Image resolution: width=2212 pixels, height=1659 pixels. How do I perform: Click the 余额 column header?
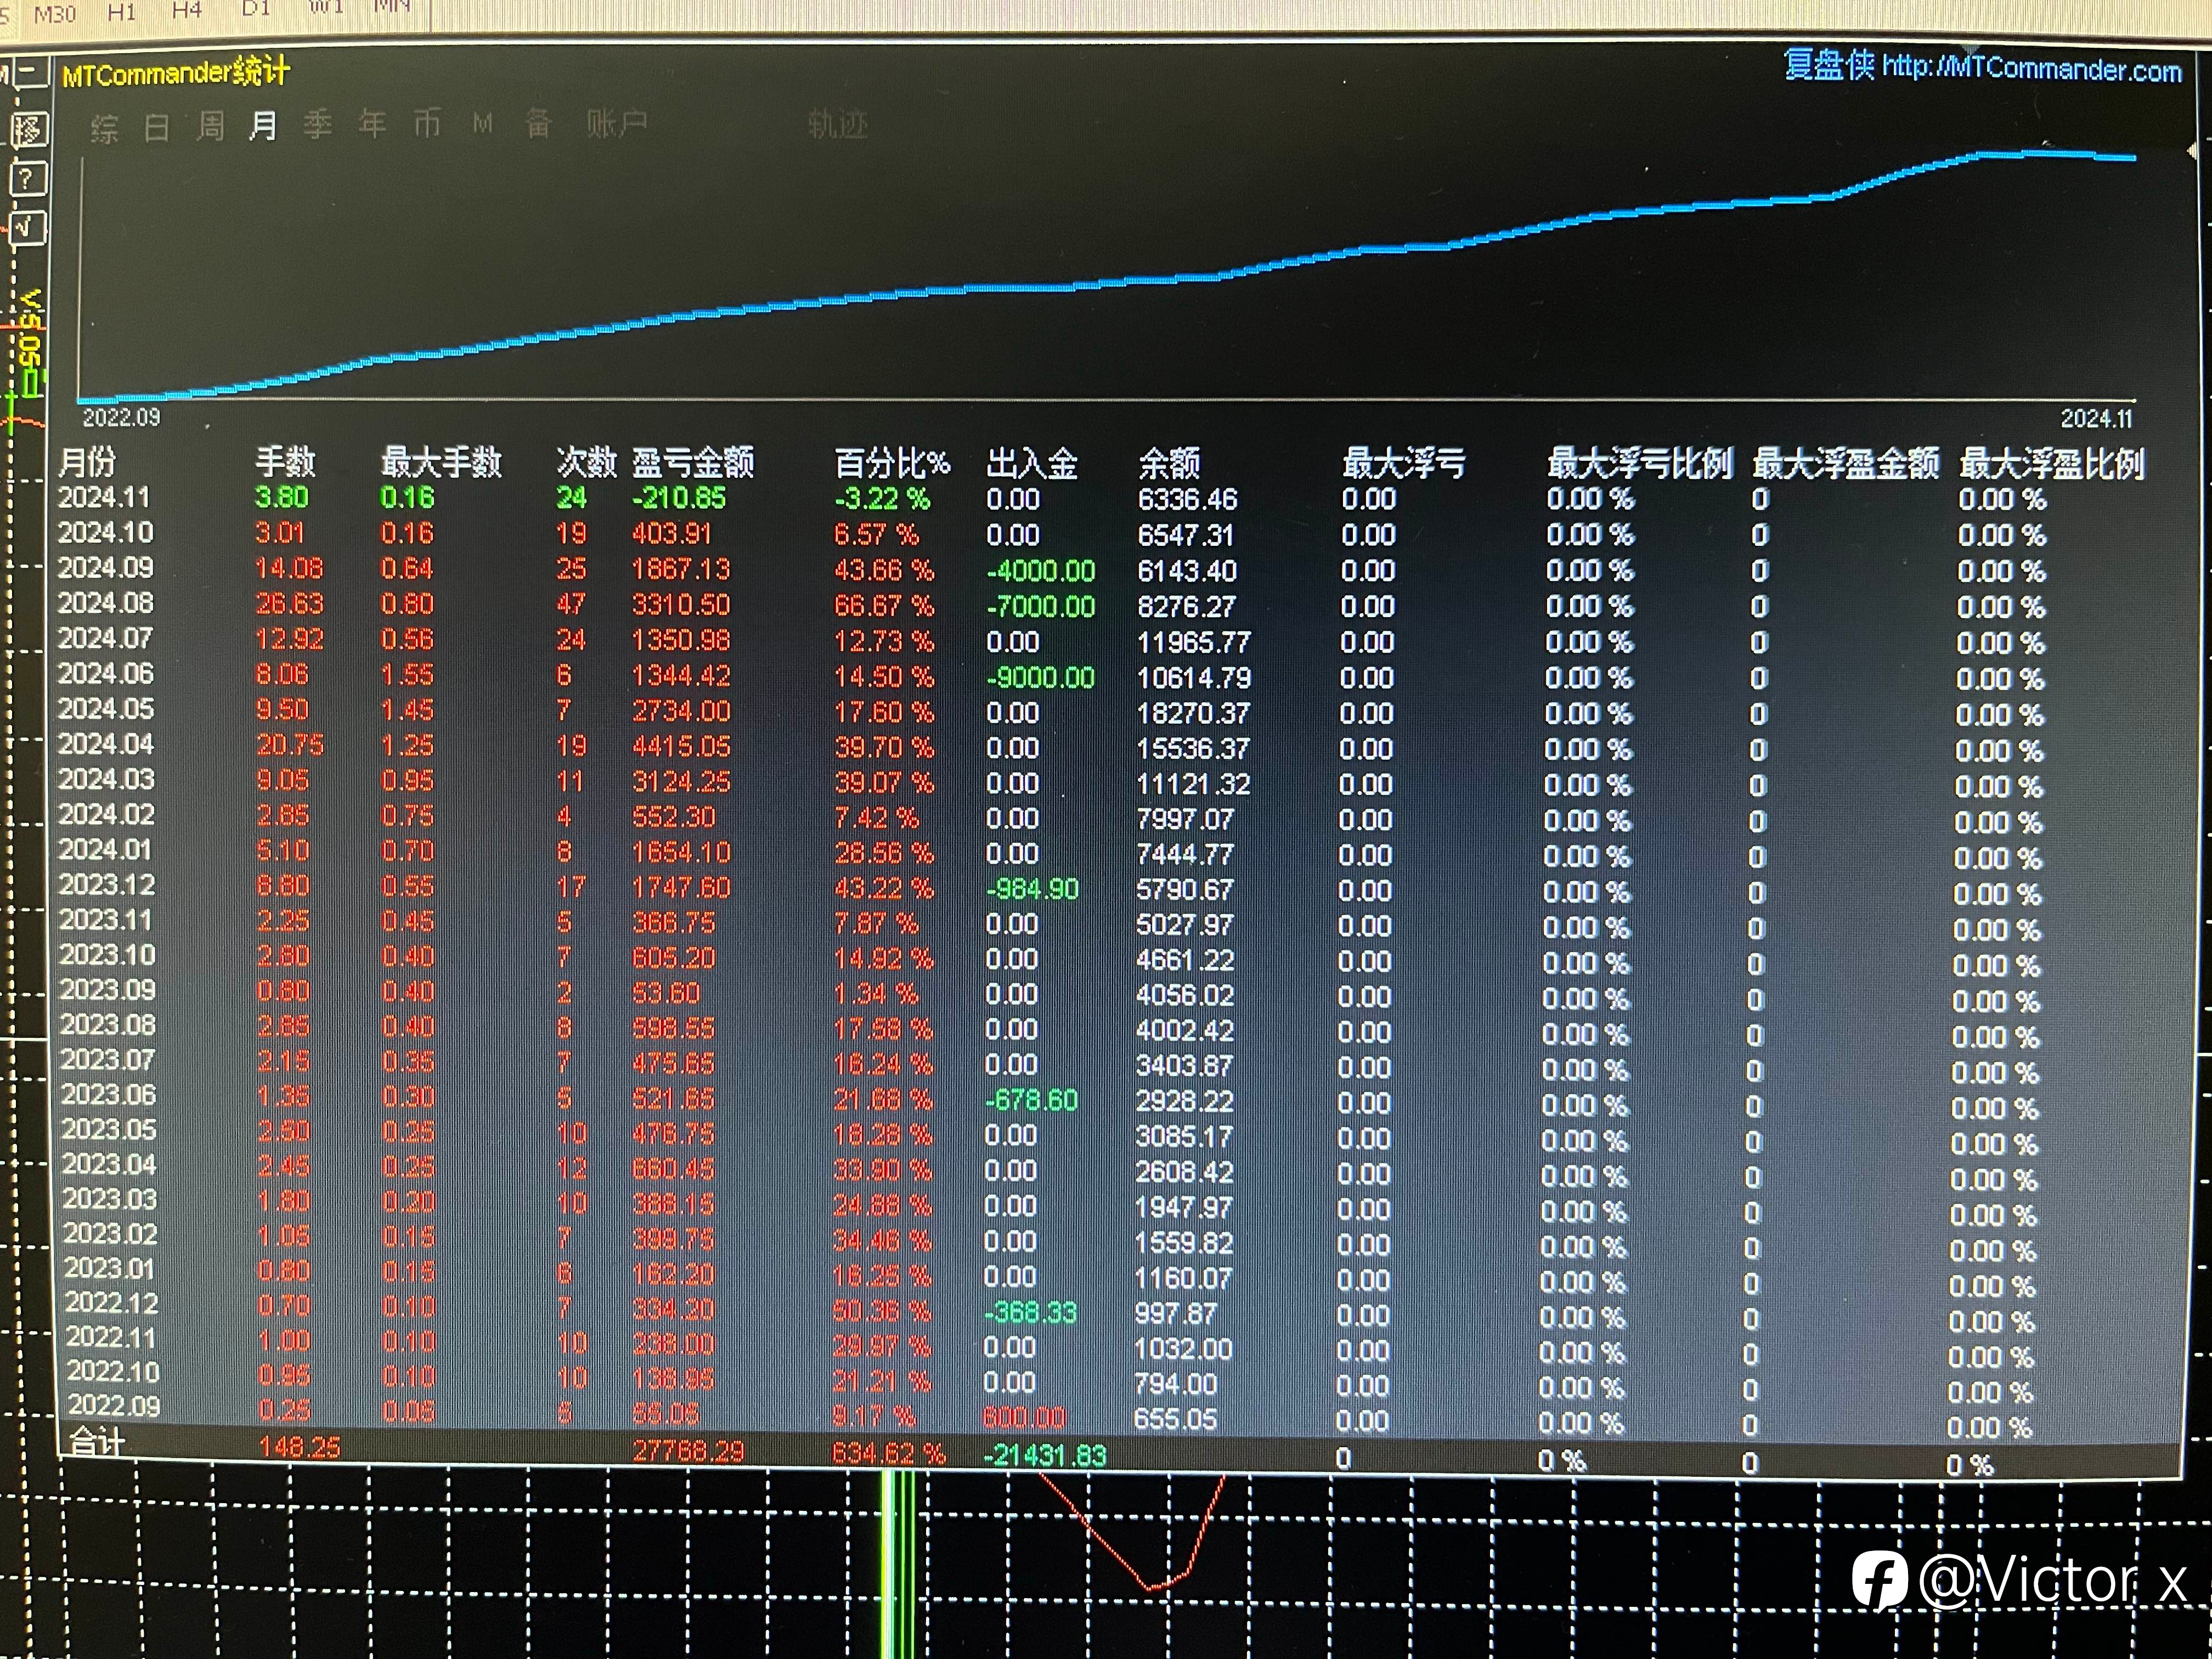(1169, 464)
